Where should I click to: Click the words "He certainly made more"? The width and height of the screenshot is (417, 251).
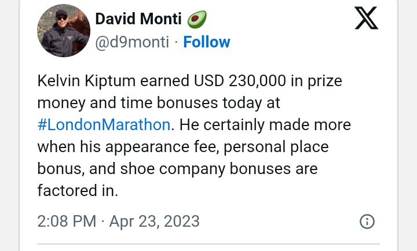pyautogui.click(x=265, y=125)
